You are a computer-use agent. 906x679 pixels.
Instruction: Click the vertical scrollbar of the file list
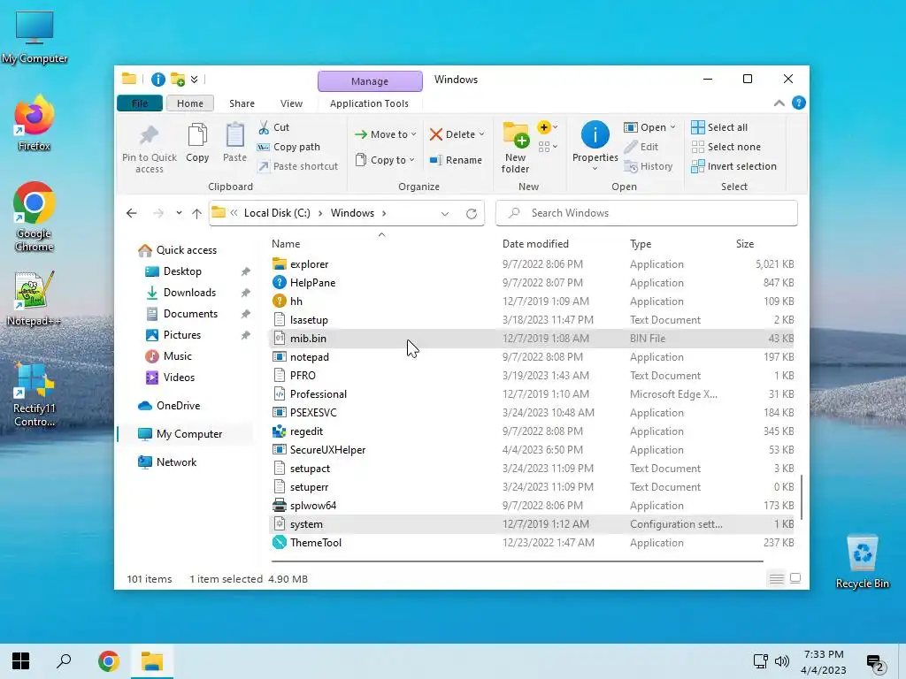pyautogui.click(x=801, y=497)
